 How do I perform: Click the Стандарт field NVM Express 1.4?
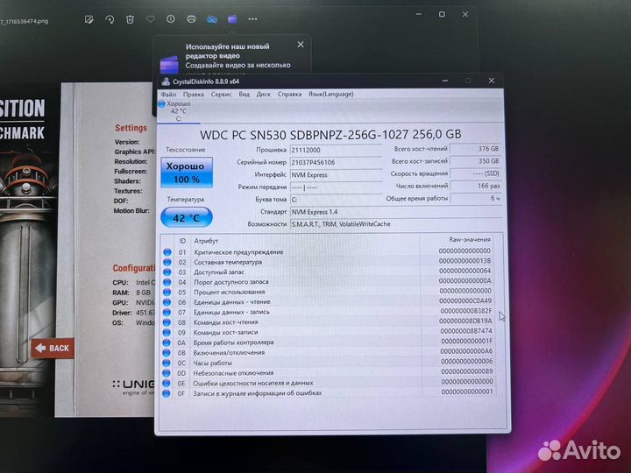coord(395,212)
